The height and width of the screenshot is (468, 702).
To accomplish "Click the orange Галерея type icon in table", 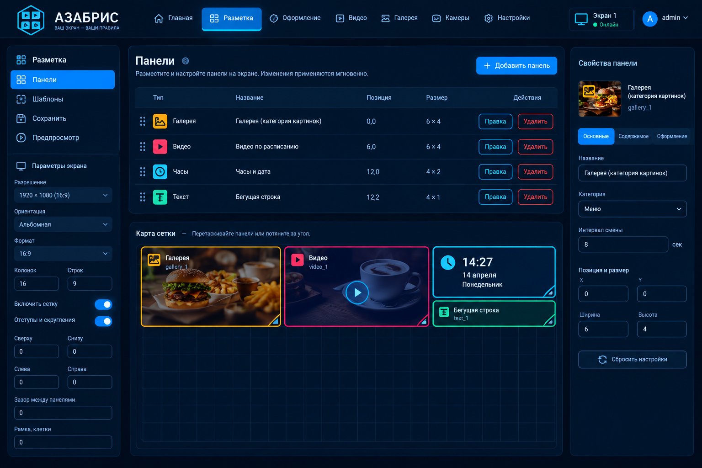I will [x=160, y=121].
